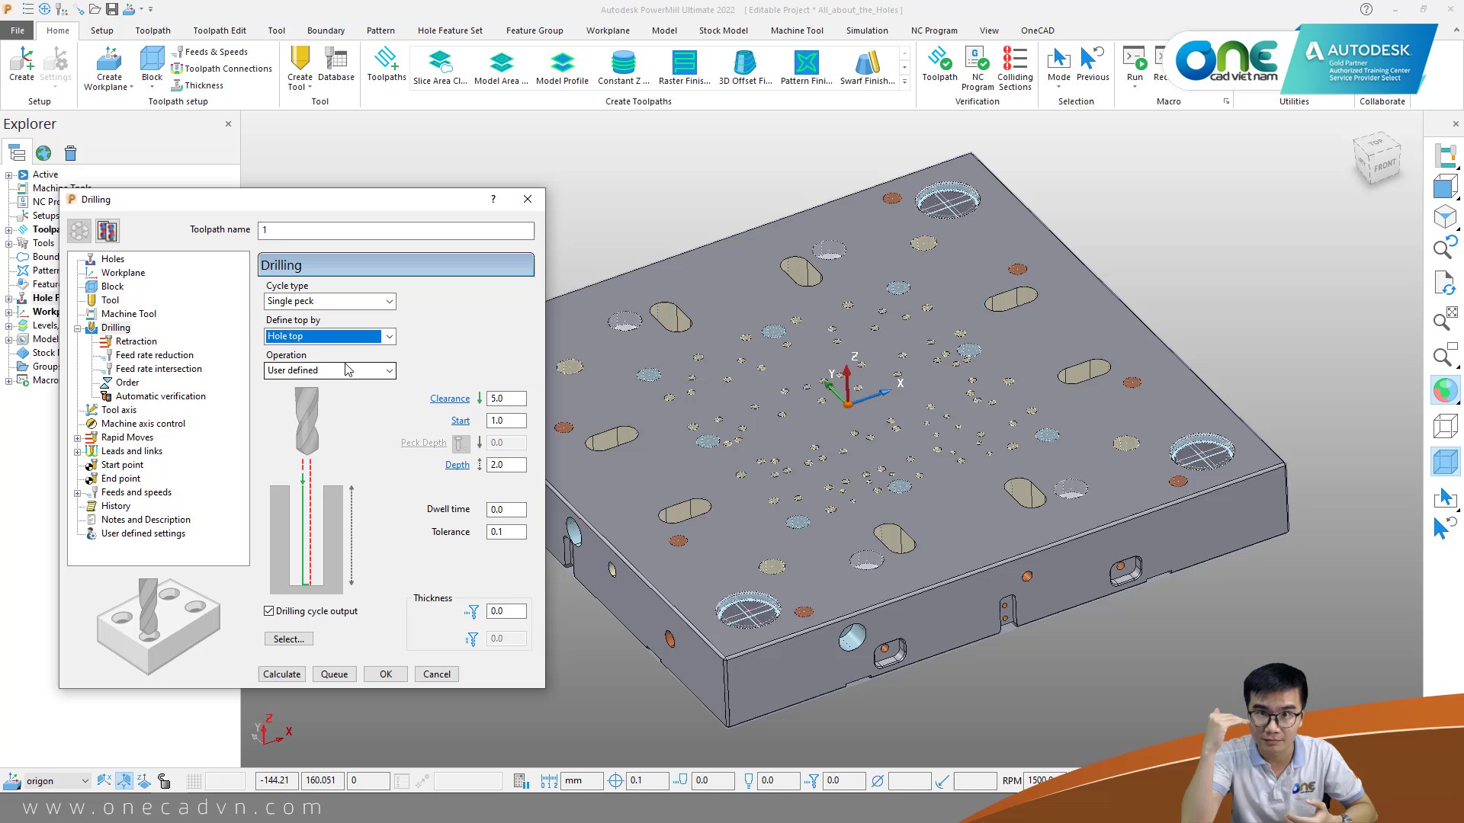
Task: Open Colliding Sections verification
Action: pos(1015,69)
